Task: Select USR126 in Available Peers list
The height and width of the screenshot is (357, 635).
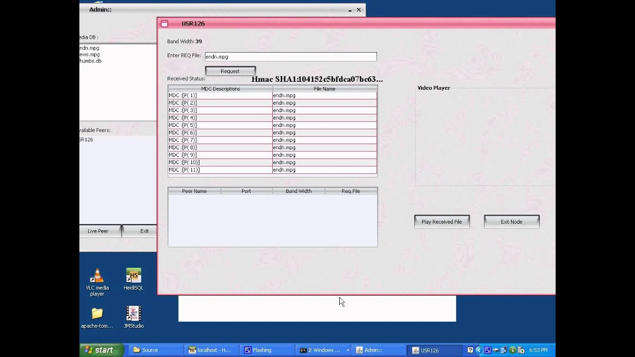Action: [x=86, y=139]
